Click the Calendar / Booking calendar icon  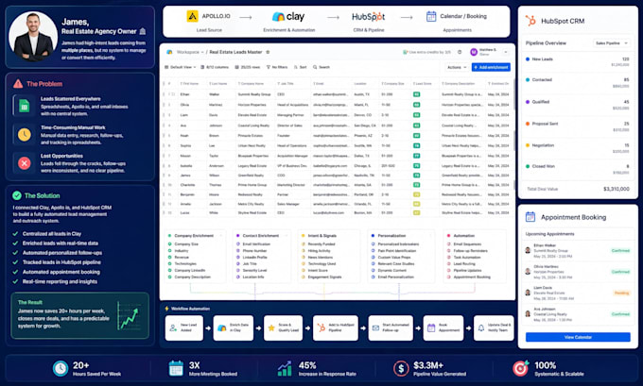coord(431,16)
